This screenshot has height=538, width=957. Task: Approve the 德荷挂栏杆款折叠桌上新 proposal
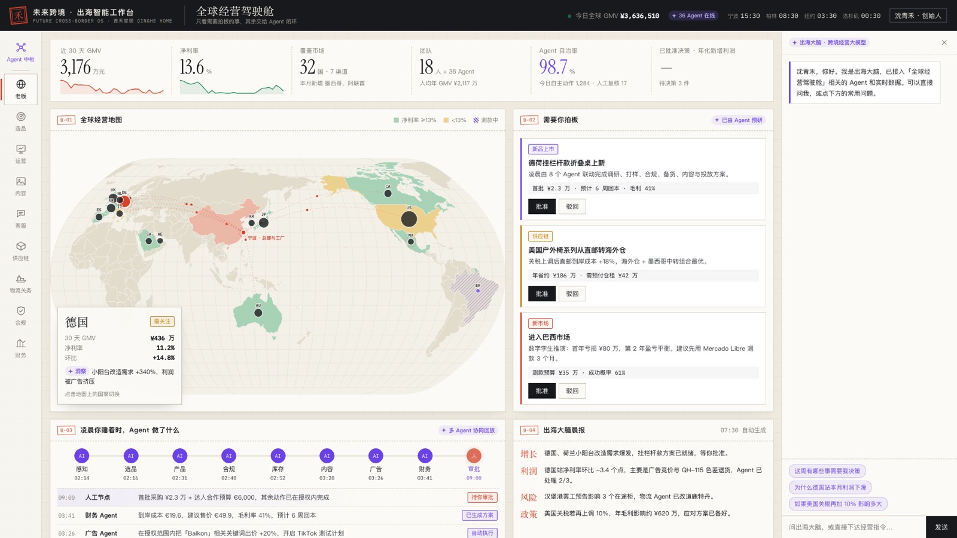[541, 207]
